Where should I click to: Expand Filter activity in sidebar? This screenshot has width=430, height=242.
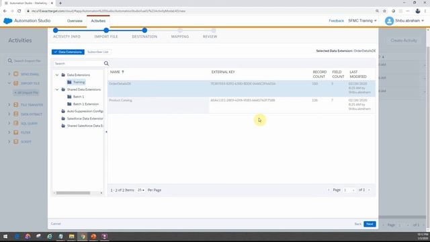click(9, 132)
